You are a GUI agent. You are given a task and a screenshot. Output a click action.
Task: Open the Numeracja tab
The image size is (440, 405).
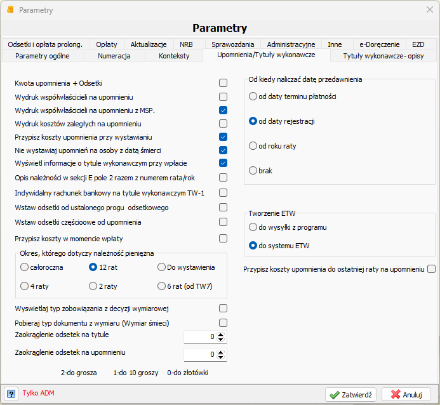coord(114,56)
